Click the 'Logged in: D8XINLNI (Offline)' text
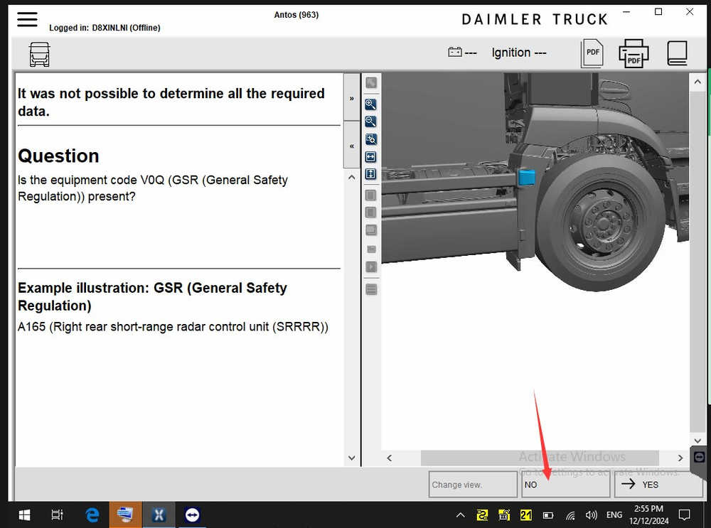The width and height of the screenshot is (711, 528). [x=105, y=28]
